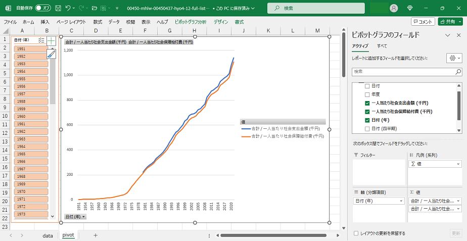
Task: Switch to the data sheet tab
Action: coord(48,235)
